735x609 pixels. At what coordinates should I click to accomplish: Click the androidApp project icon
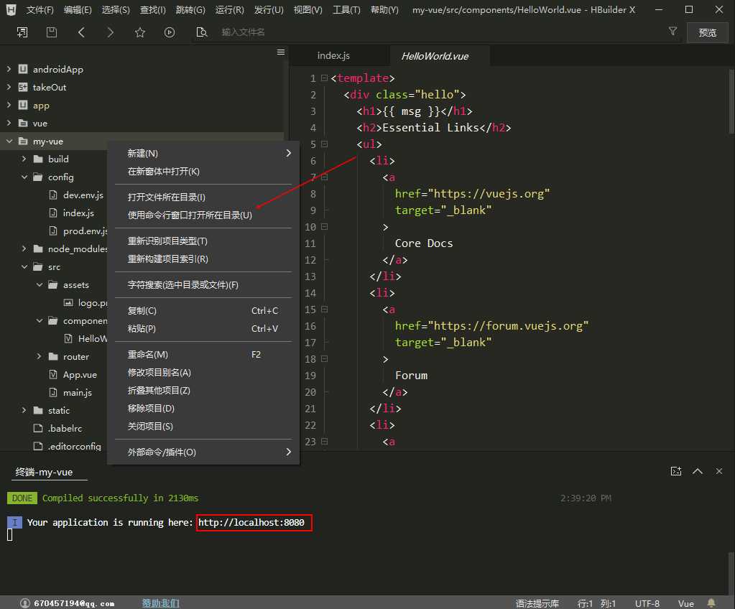[x=23, y=69]
